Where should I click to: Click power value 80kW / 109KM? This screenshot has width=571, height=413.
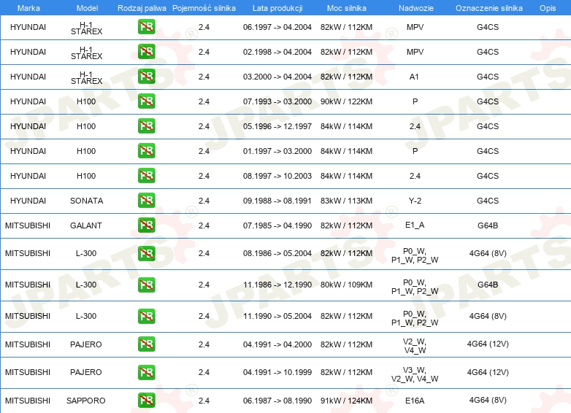click(x=346, y=285)
